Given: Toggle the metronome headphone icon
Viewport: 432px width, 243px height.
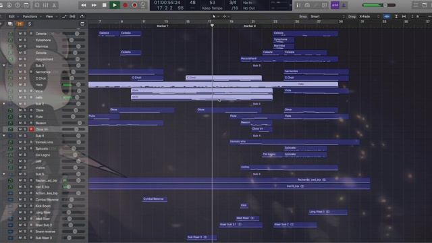Looking at the screenshot, I should coord(307,5).
